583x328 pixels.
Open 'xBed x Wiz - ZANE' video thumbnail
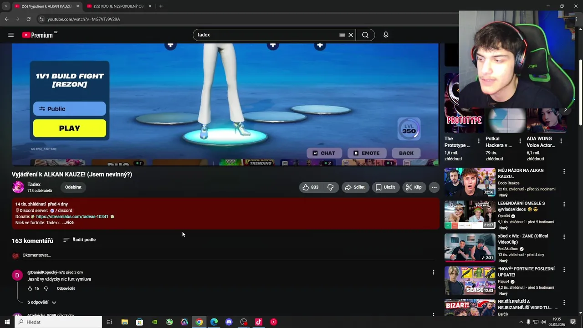tap(470, 247)
